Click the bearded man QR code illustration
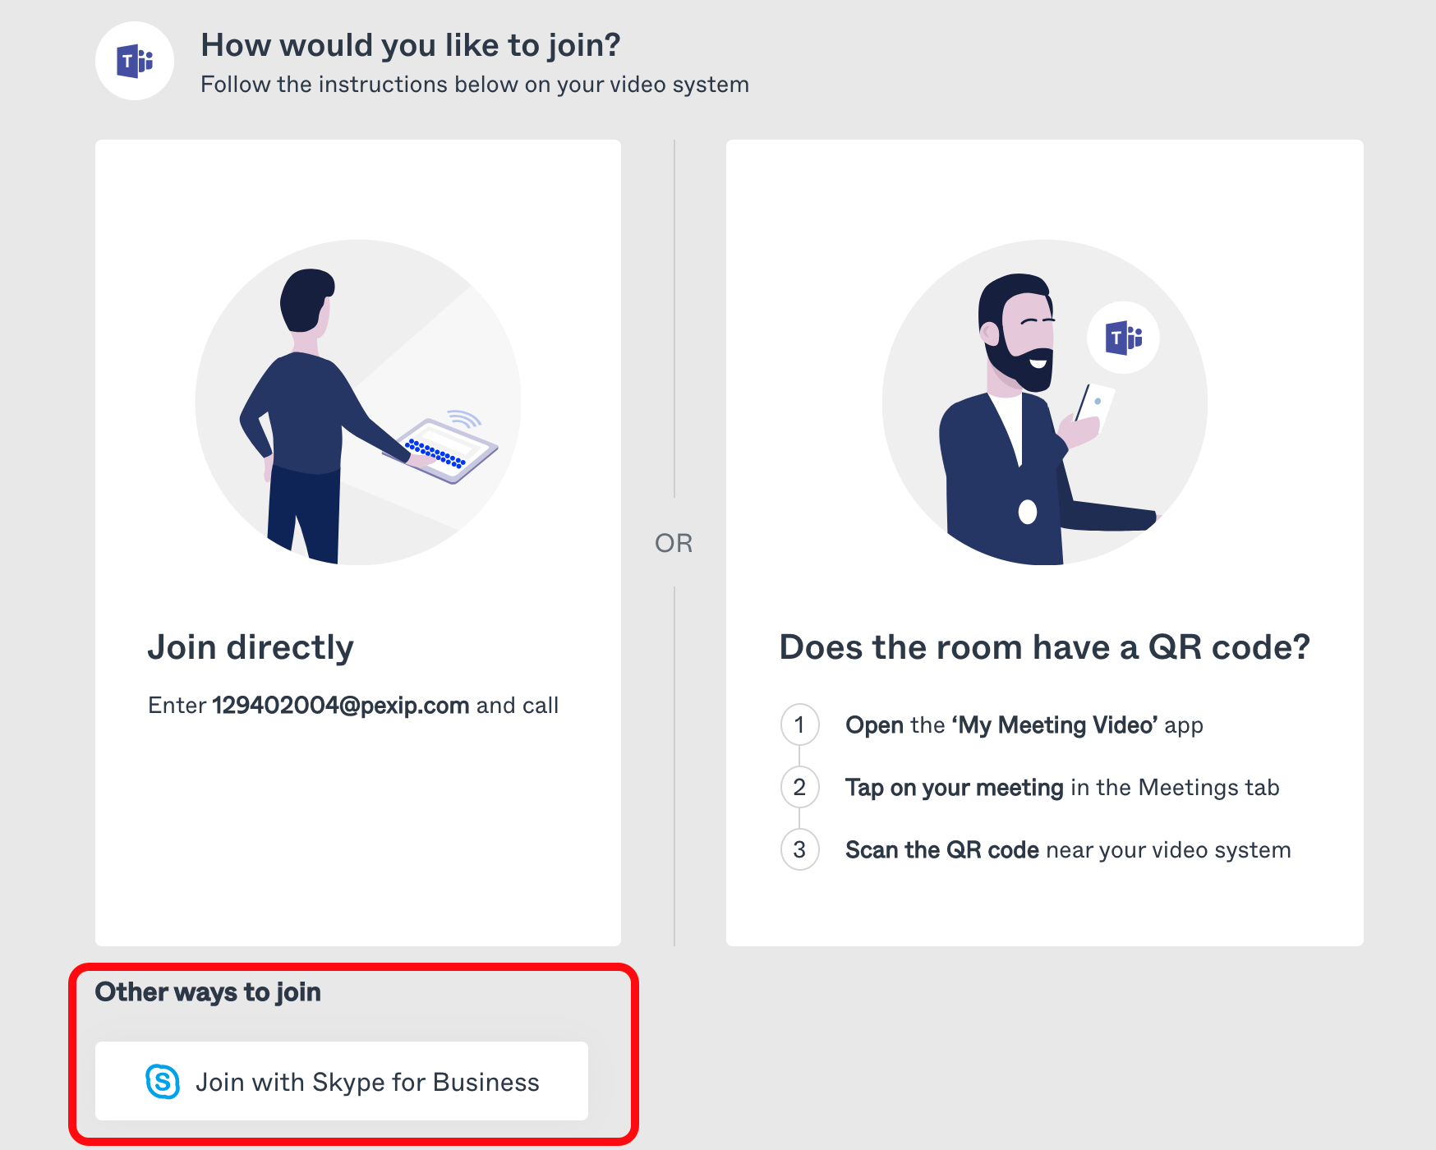The width and height of the screenshot is (1436, 1150). tap(1043, 402)
